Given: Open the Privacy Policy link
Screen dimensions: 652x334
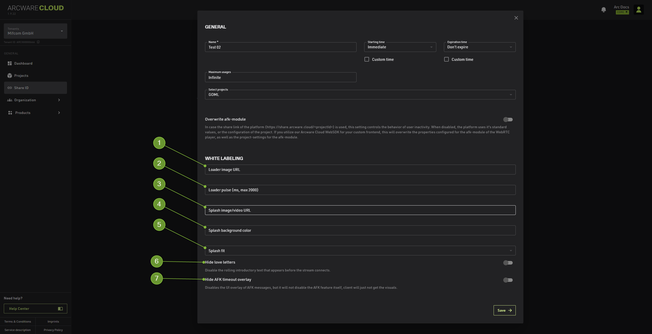Looking at the screenshot, I should 53,330.
